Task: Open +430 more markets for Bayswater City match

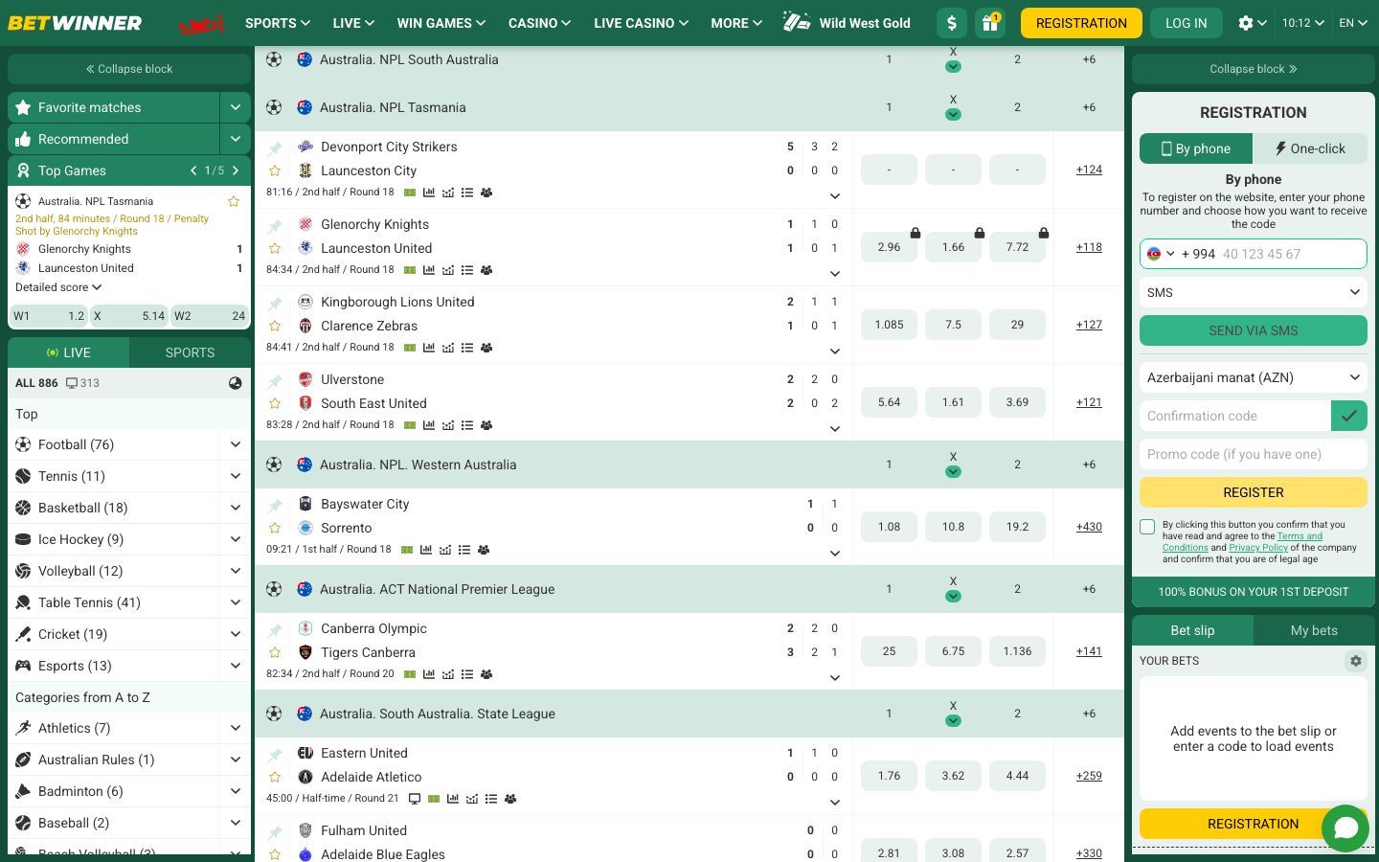Action: coord(1089,527)
